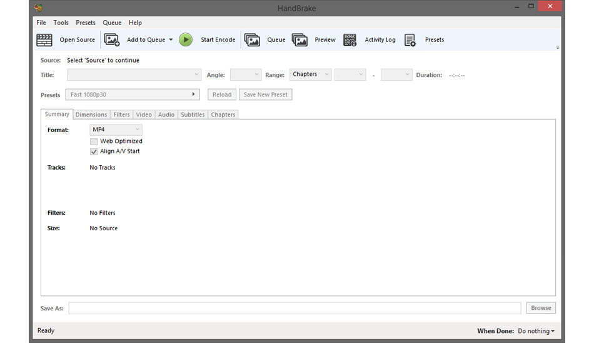
Task: Maximize the HandBrake window
Action: 531,6
